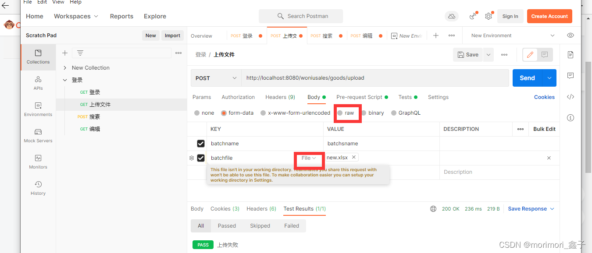This screenshot has width=592, height=253.
Task: Click the Search Postman box
Action: [301, 16]
